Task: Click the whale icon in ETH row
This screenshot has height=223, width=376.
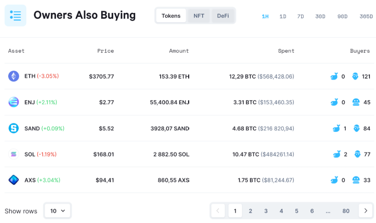Action: 334,76
